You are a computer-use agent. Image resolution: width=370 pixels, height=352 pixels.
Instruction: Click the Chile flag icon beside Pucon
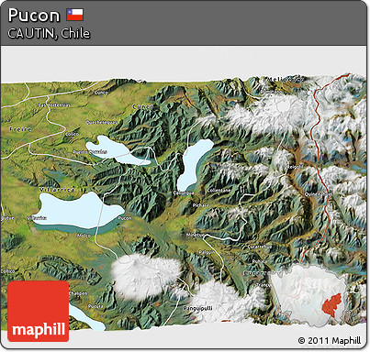click(75, 15)
